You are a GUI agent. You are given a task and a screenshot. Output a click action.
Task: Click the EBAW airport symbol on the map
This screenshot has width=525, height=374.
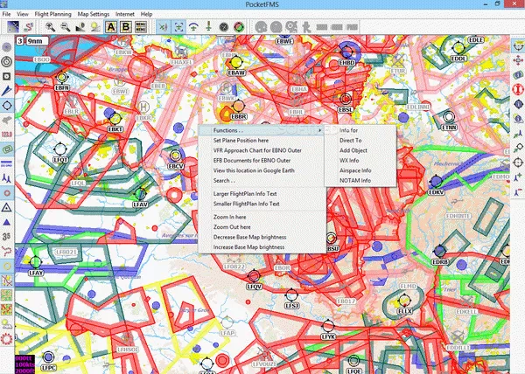pyautogui.click(x=236, y=62)
